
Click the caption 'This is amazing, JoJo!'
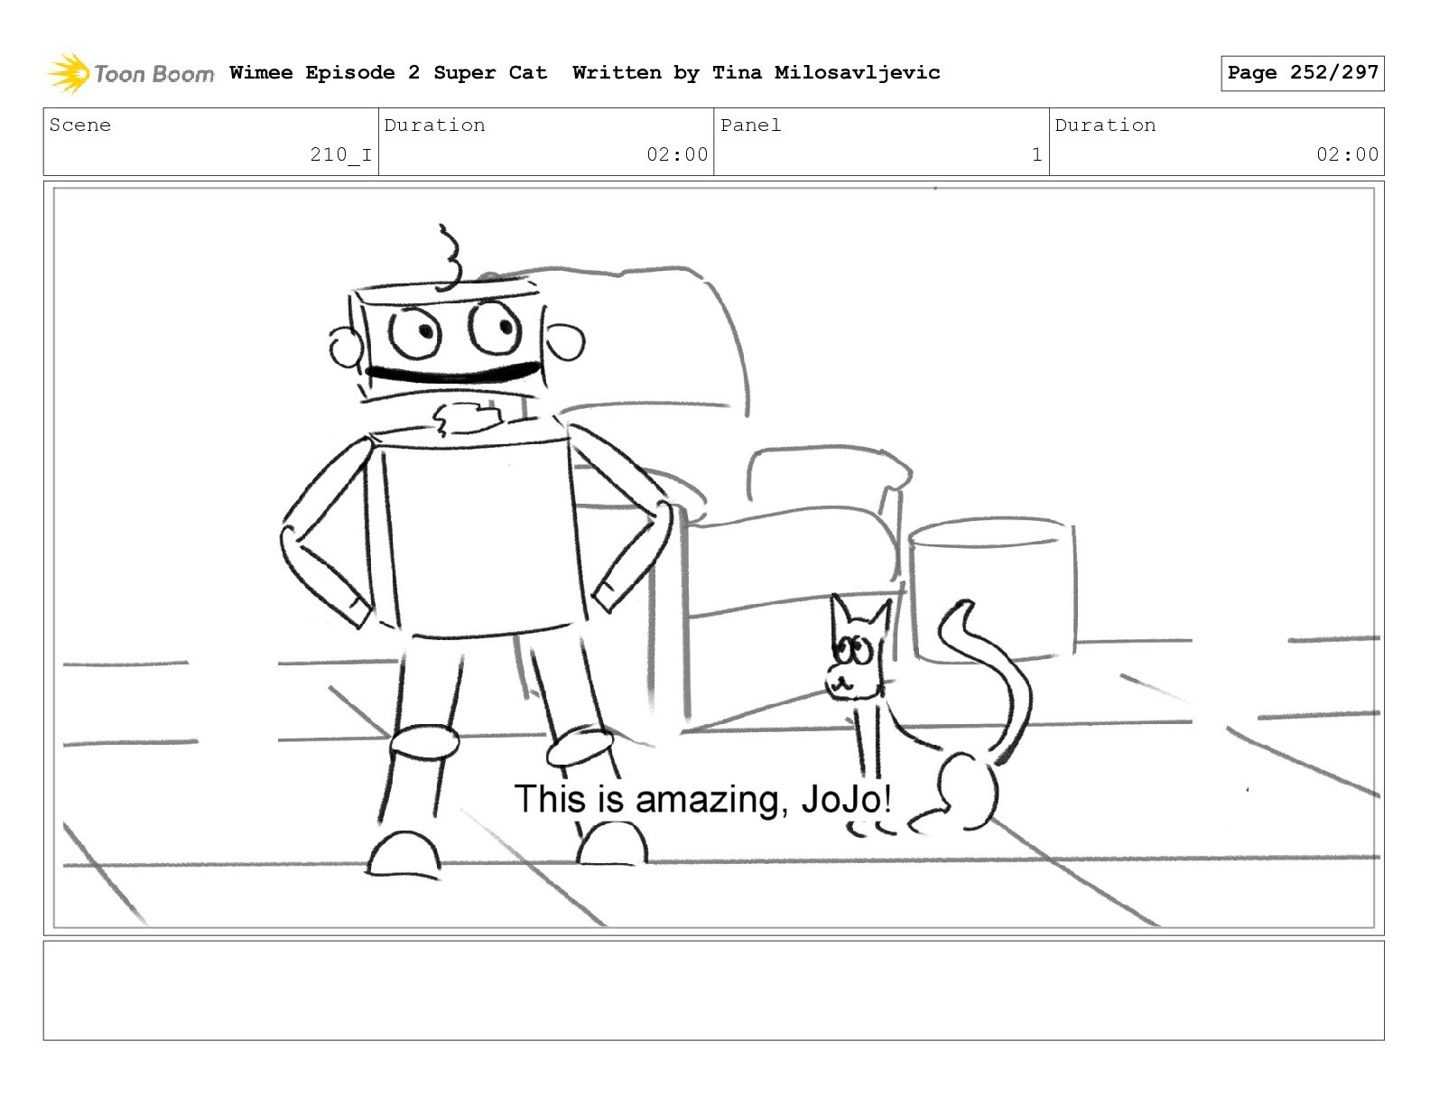point(703,799)
